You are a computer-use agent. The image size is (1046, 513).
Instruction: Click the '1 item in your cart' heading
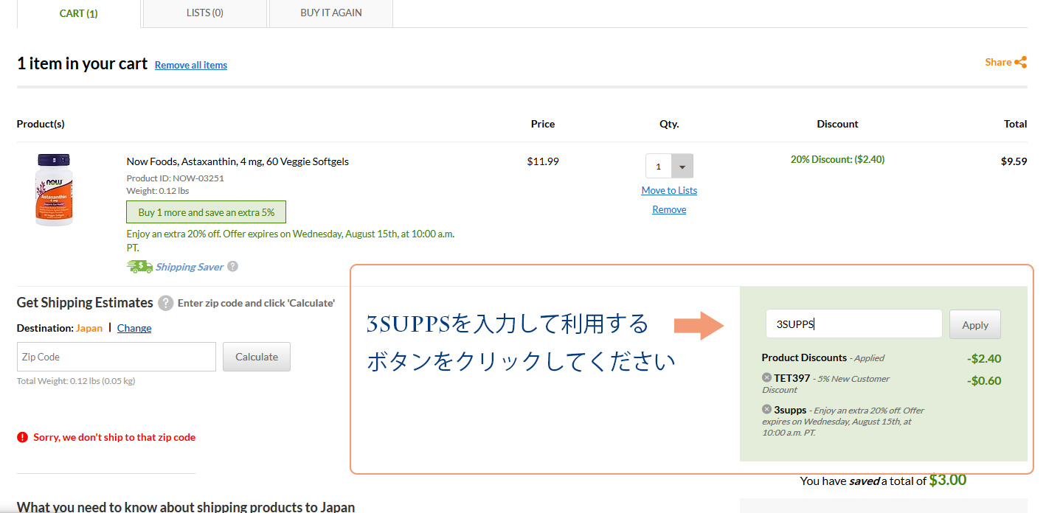point(83,63)
